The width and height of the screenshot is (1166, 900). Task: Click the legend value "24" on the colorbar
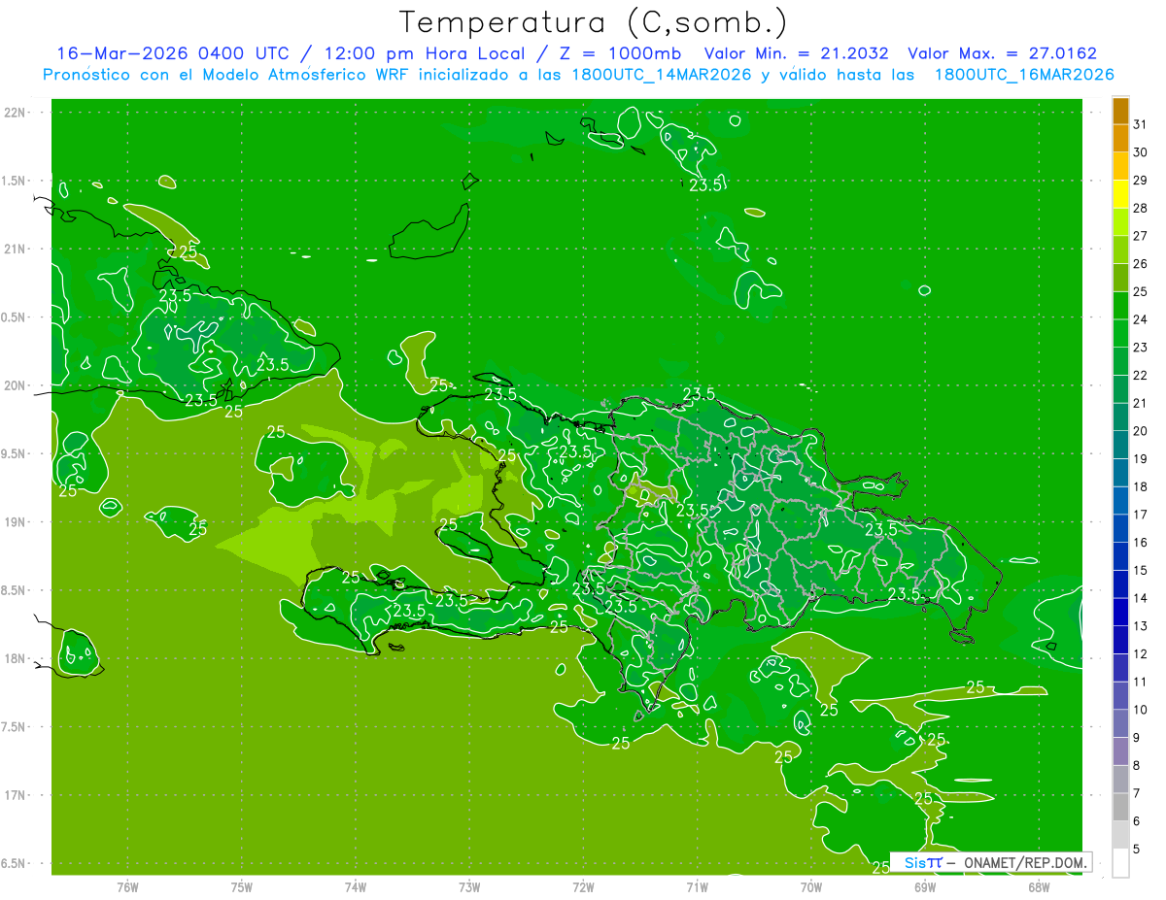[x=1141, y=319]
